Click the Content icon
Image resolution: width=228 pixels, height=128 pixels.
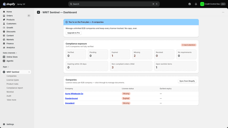click(4, 35)
